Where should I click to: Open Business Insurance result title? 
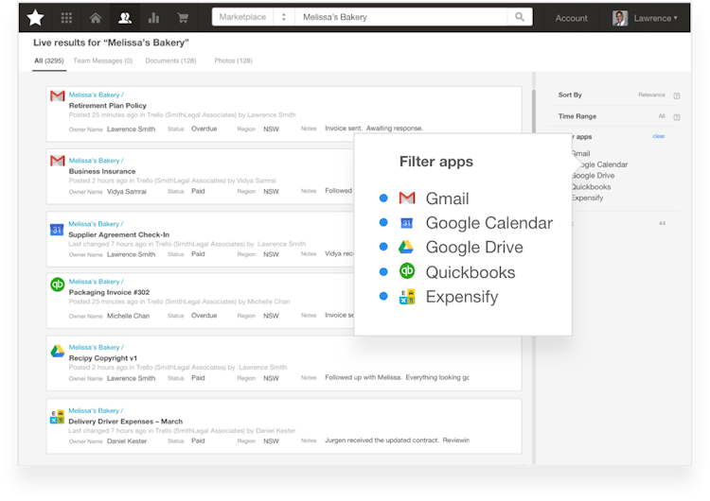pos(102,171)
